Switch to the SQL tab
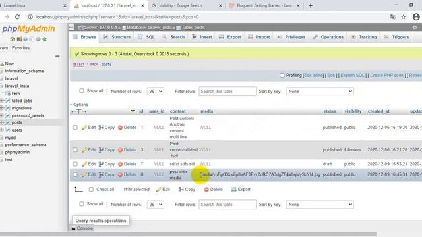This screenshot has height=237, width=422. 146,37
